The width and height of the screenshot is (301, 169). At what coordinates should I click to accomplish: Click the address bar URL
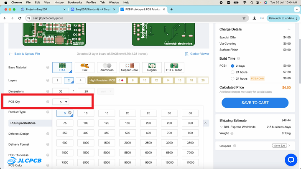pyautogui.click(x=48, y=18)
